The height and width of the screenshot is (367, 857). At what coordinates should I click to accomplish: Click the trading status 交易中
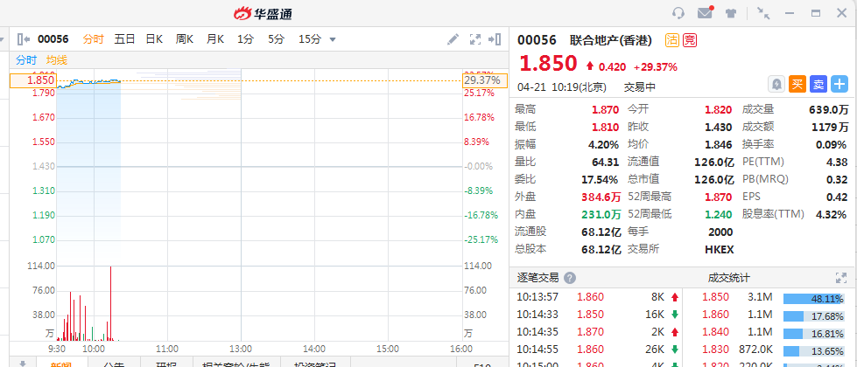click(x=640, y=87)
